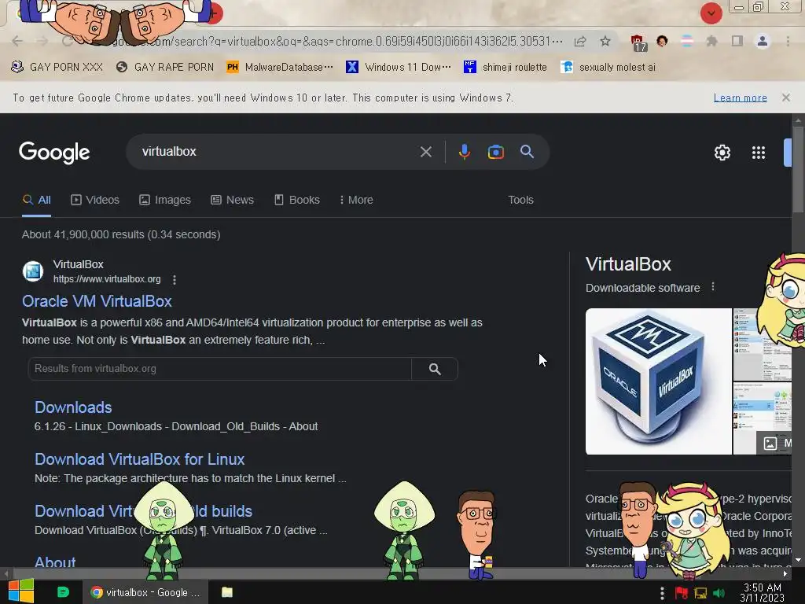Click Learn more in the update notice
The height and width of the screenshot is (604, 805).
(x=741, y=98)
